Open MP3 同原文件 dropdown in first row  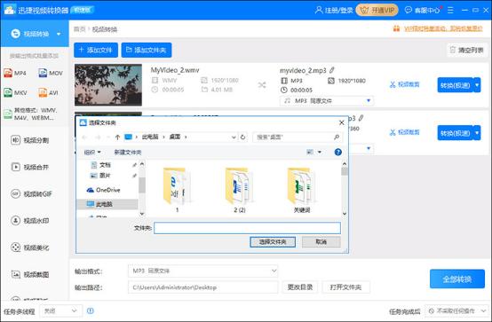click(x=327, y=101)
